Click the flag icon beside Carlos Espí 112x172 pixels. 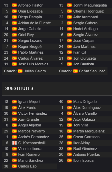14,166
